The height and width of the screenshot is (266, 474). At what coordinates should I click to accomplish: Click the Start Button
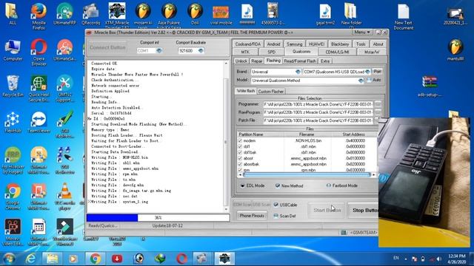(x=327, y=210)
